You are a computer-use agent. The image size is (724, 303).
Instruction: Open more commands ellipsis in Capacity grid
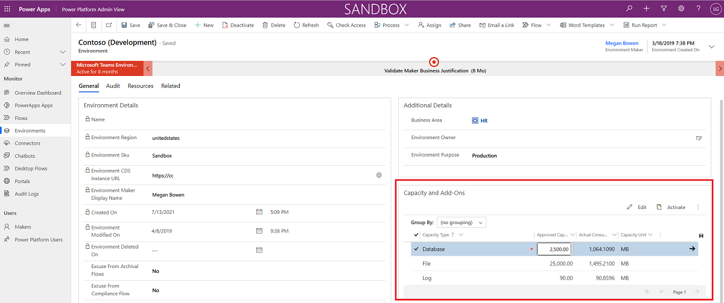click(698, 207)
